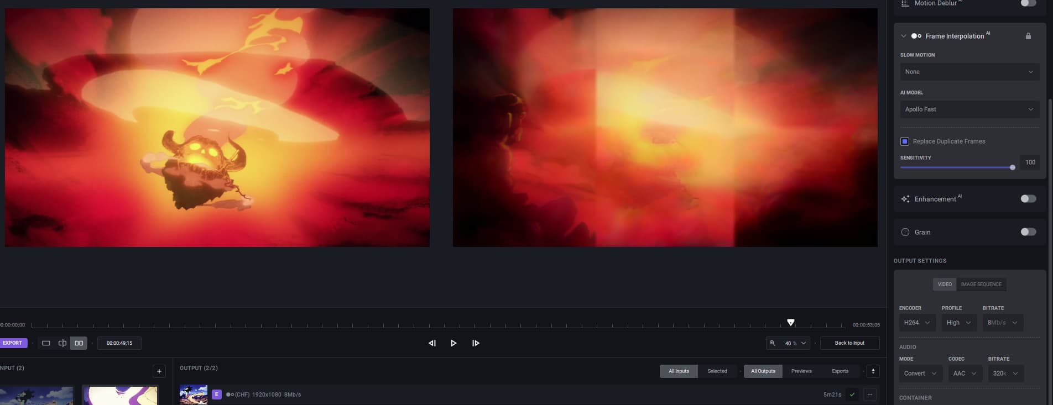Switch to the Image Sequence tab
The width and height of the screenshot is (1053, 405).
(981, 285)
